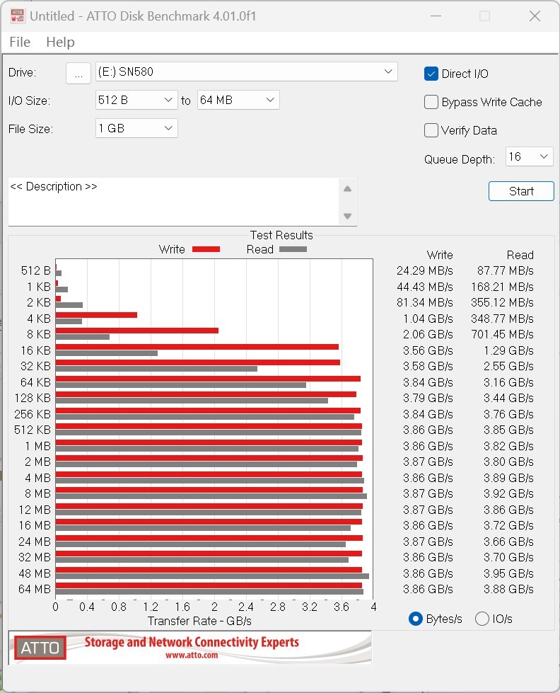Open the File menu
The height and width of the screenshot is (693, 560).
point(20,42)
